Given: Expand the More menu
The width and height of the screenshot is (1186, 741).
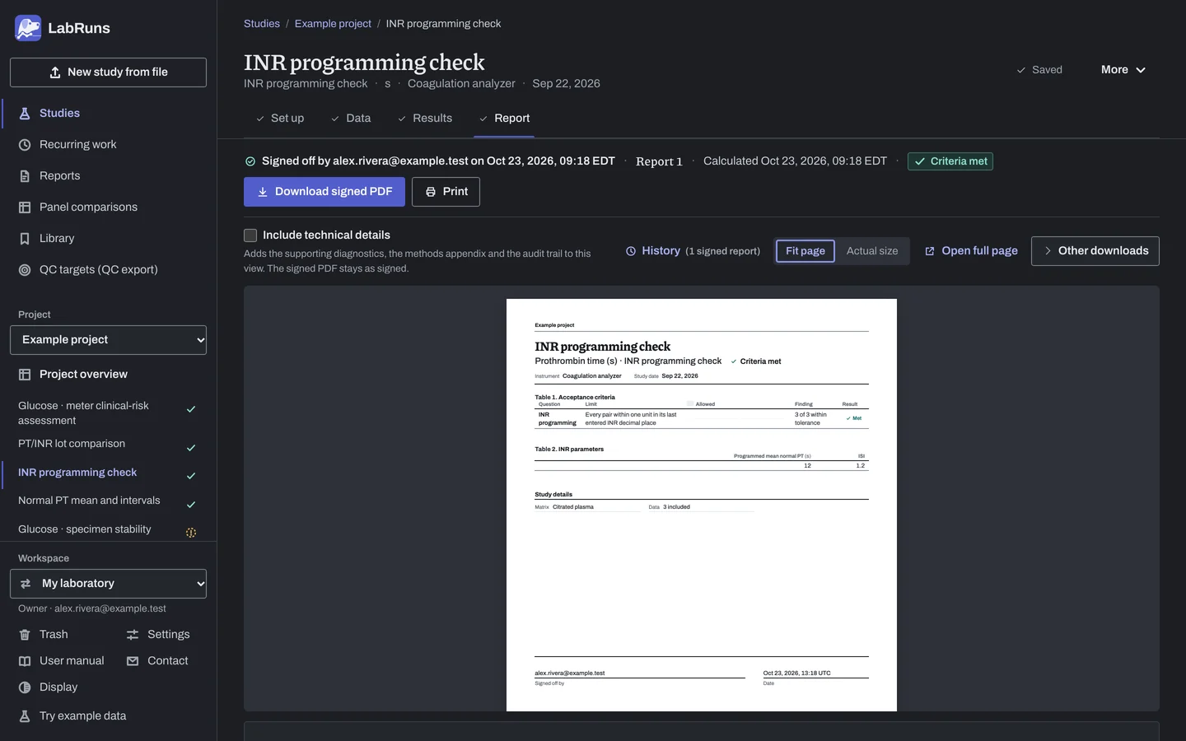Looking at the screenshot, I should tap(1123, 70).
